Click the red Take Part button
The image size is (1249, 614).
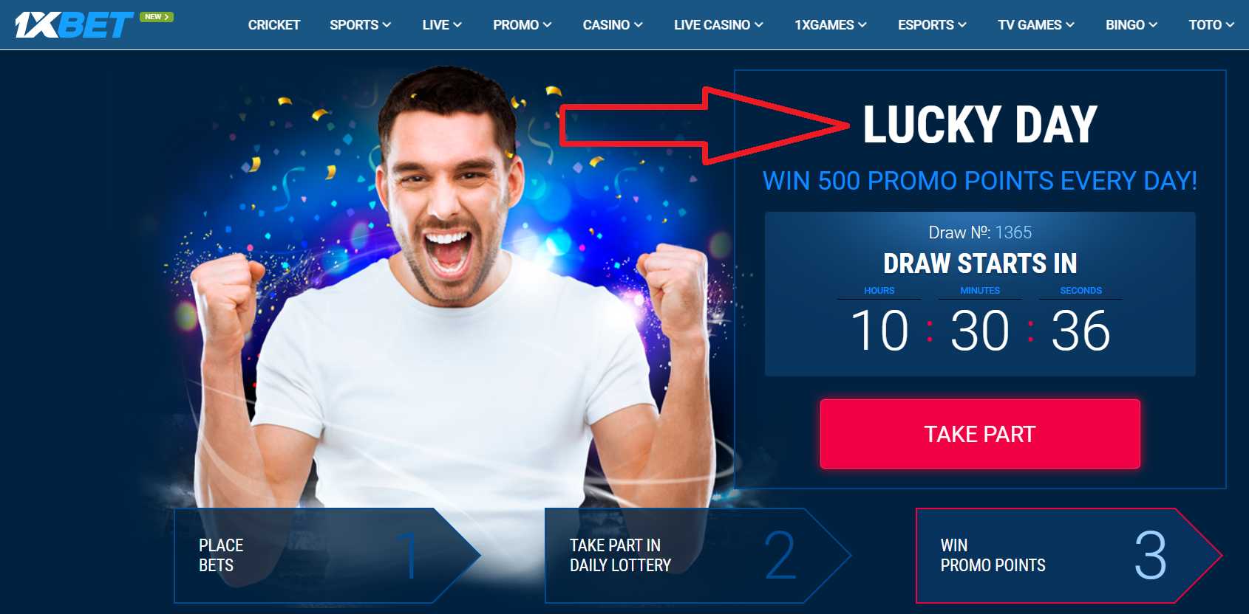pyautogui.click(x=980, y=434)
